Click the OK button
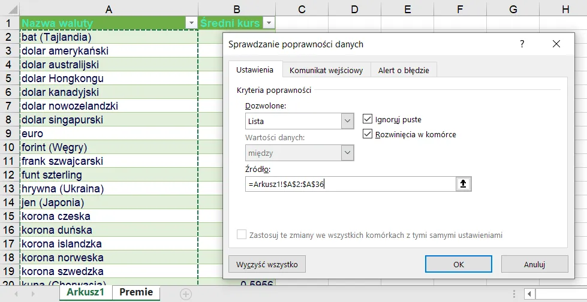Viewport: 587px width, 302px height. 459,264
